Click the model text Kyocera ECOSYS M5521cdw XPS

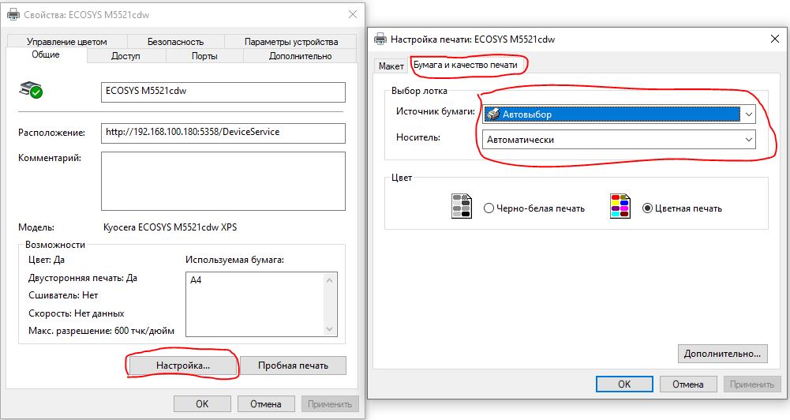tap(170, 227)
